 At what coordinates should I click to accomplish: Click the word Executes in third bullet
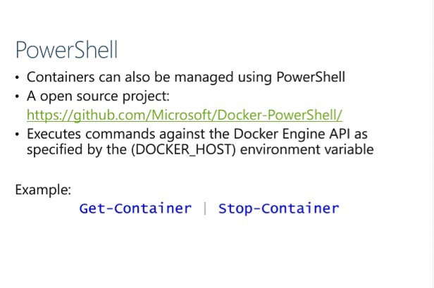coord(54,134)
